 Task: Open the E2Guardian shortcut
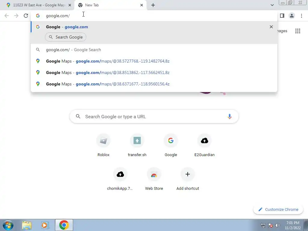tap(205, 145)
